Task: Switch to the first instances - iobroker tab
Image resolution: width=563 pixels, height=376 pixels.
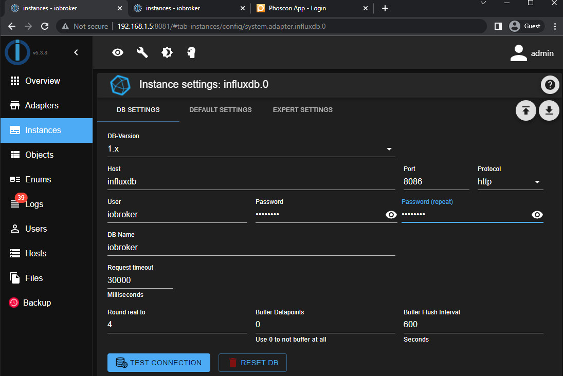Action: pyautogui.click(x=65, y=8)
